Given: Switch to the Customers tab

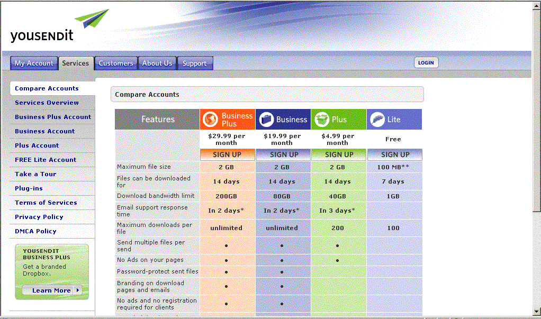Looking at the screenshot, I should [x=115, y=63].
